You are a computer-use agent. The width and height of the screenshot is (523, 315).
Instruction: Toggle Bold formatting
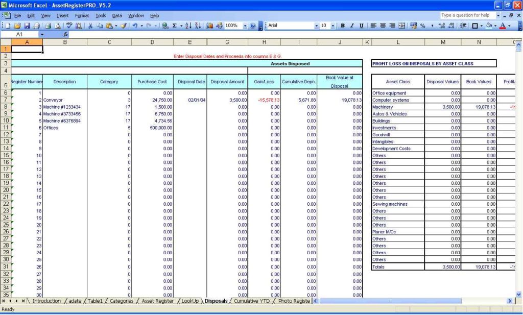[343, 26]
